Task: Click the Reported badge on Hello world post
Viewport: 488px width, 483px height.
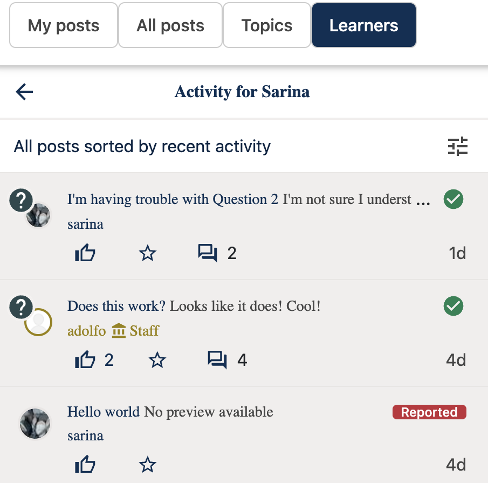Action: coord(429,412)
